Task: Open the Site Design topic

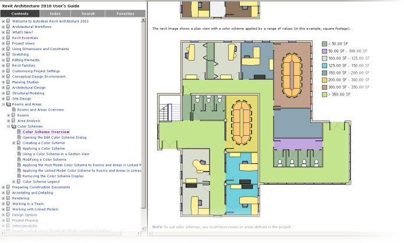Action: pyautogui.click(x=22, y=98)
